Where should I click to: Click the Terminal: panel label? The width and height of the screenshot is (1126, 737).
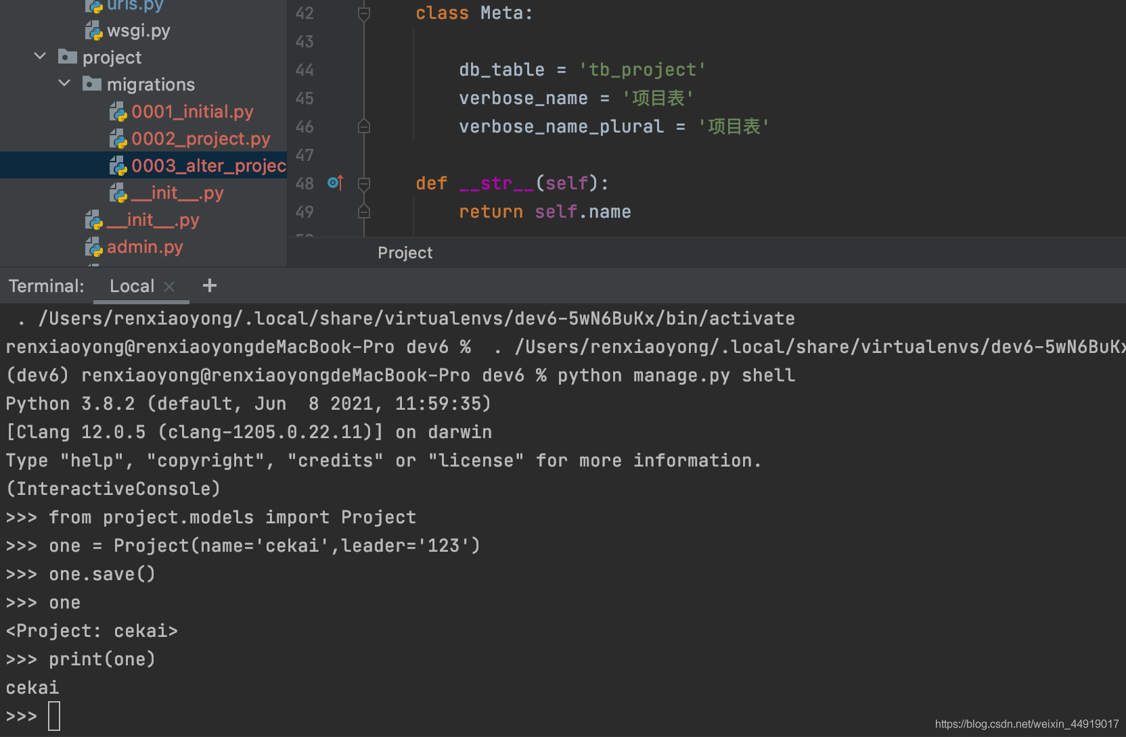click(46, 286)
